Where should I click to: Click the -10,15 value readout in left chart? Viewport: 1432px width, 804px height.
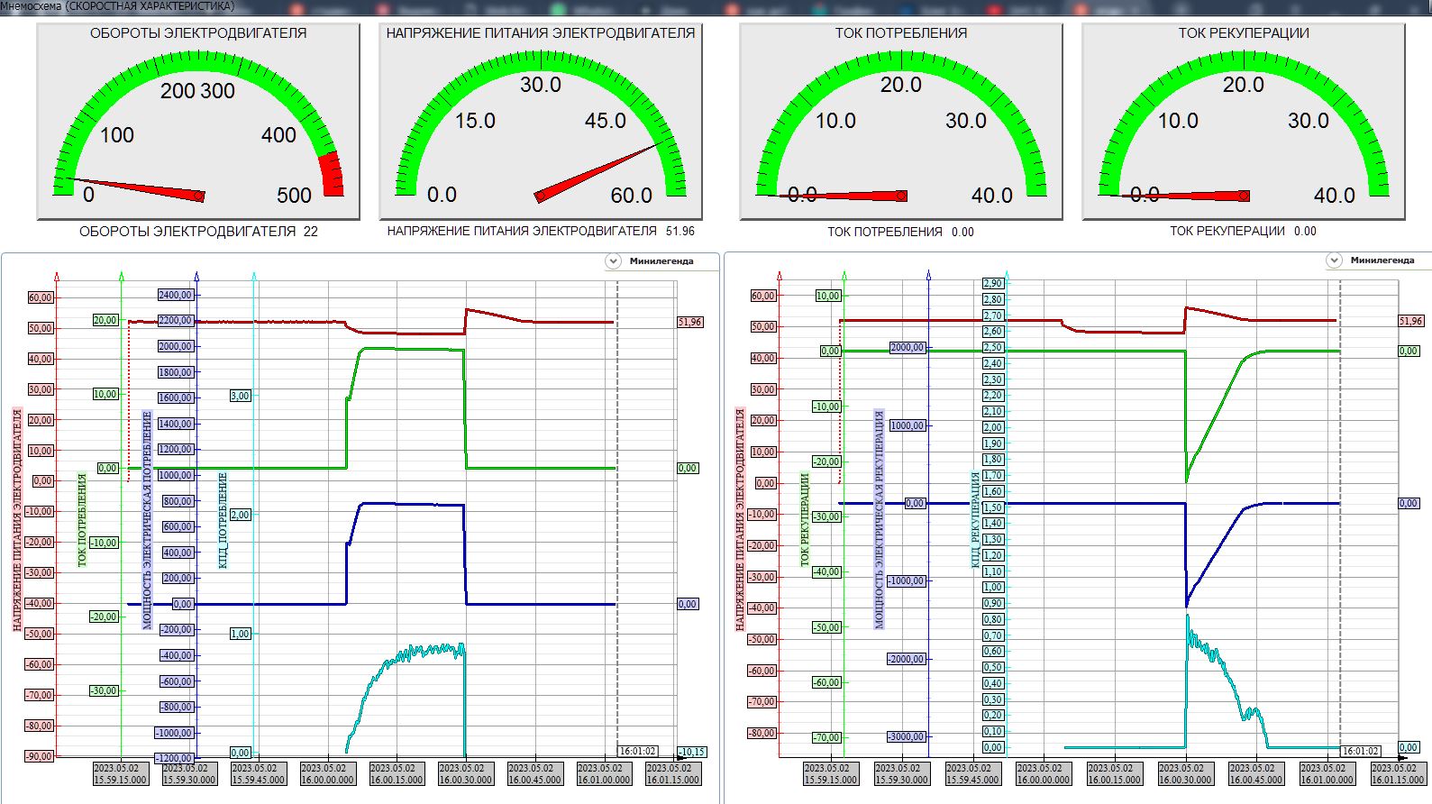pyautogui.click(x=691, y=752)
